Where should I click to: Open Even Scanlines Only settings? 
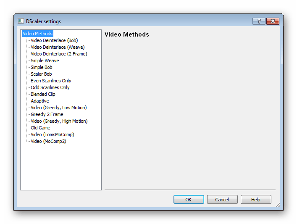pos(51,81)
